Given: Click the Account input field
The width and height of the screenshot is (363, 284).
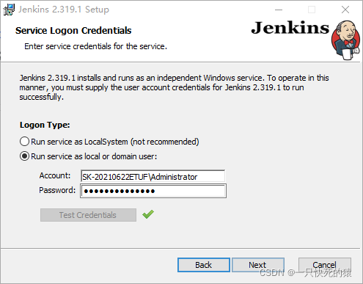Looking at the screenshot, I should coord(153,176).
